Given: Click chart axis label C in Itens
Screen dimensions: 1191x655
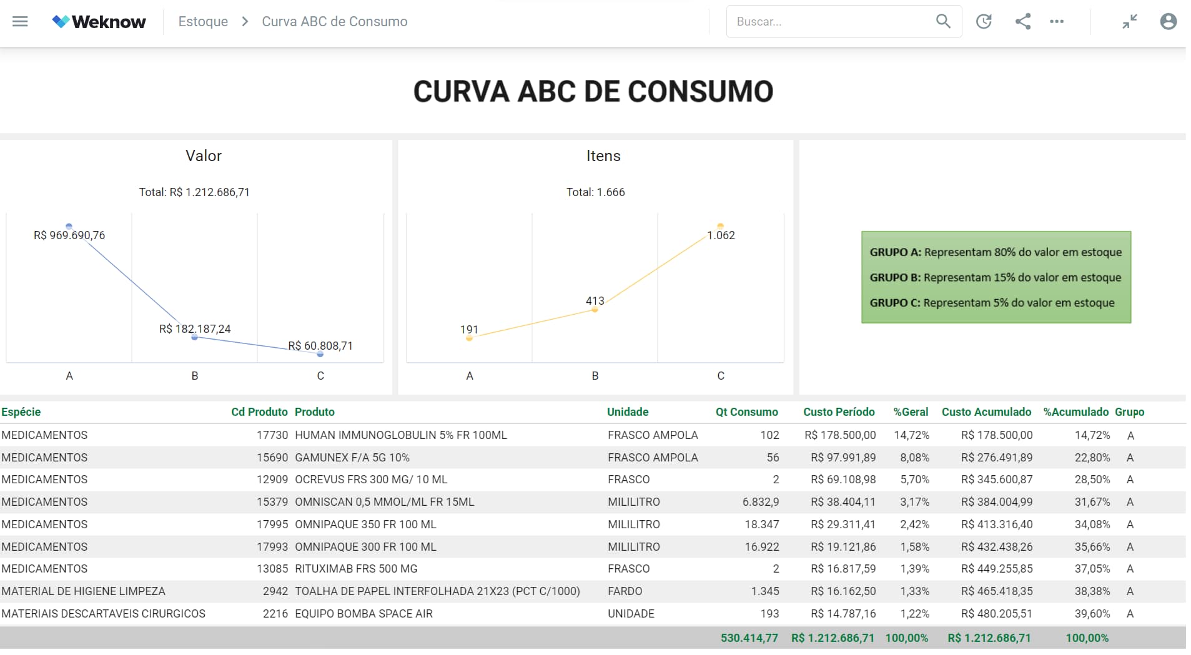Looking at the screenshot, I should pos(721,376).
